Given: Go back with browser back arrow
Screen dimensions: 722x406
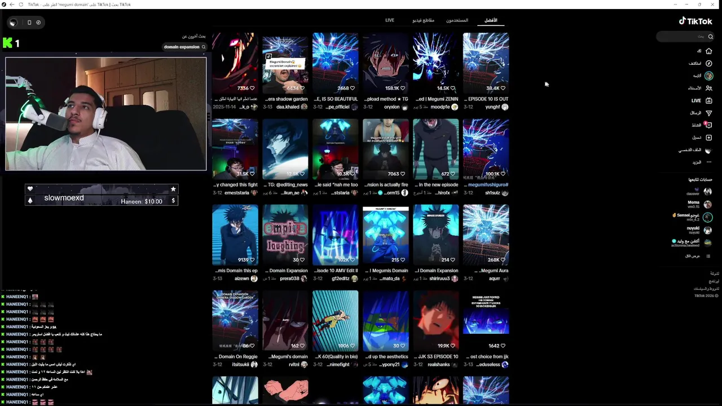Looking at the screenshot, I should pyautogui.click(x=12, y=5).
